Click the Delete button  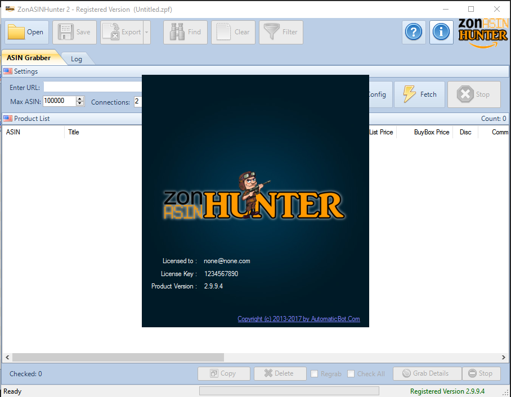280,373
